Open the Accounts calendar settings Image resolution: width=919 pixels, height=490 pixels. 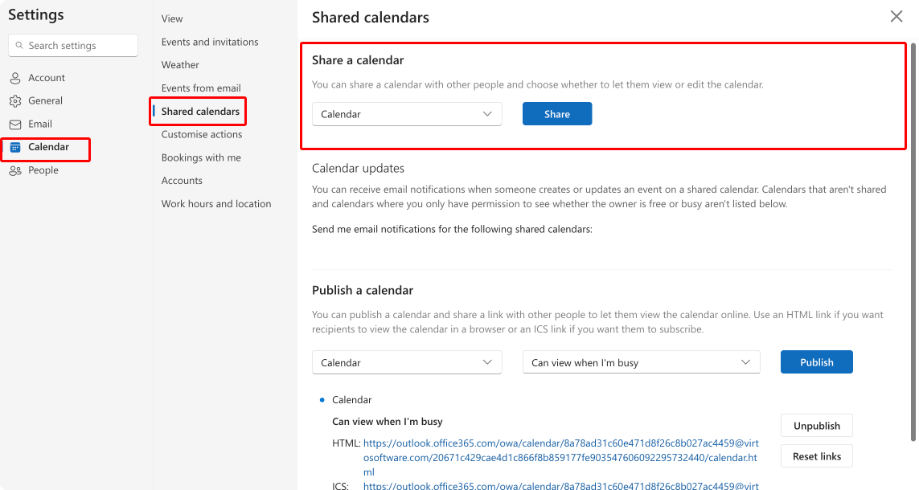point(182,181)
